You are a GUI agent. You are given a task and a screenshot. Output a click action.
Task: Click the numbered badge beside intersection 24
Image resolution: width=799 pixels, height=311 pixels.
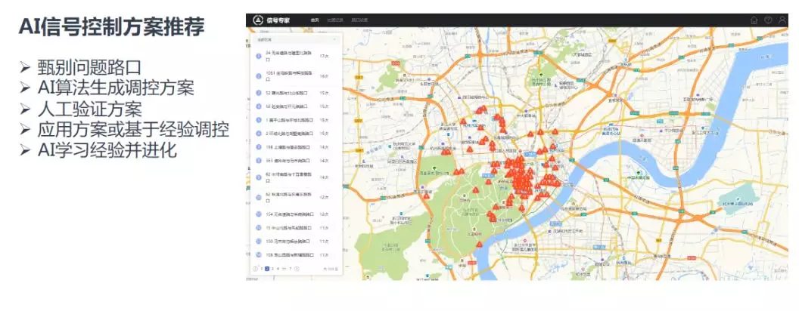pyautogui.click(x=259, y=56)
